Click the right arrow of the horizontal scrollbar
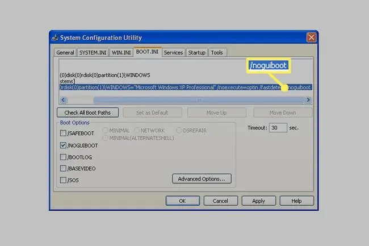The image size is (369, 246). [308, 100]
